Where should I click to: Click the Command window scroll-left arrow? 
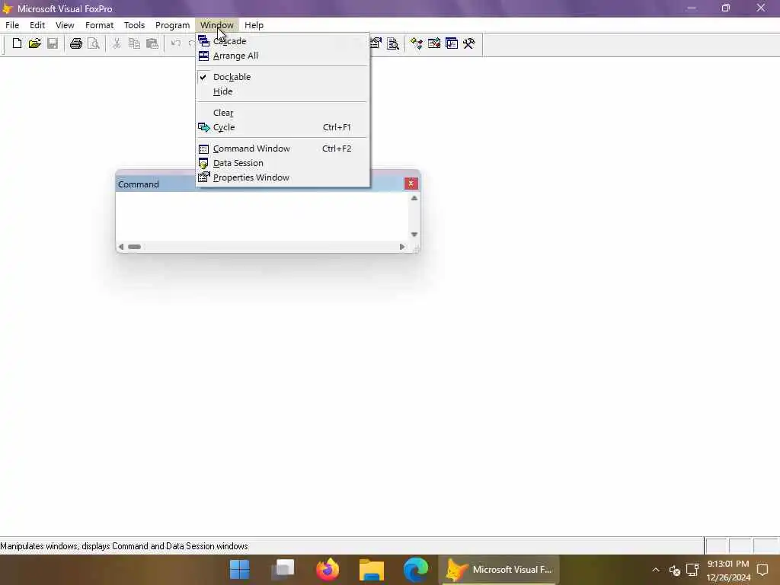click(x=121, y=247)
